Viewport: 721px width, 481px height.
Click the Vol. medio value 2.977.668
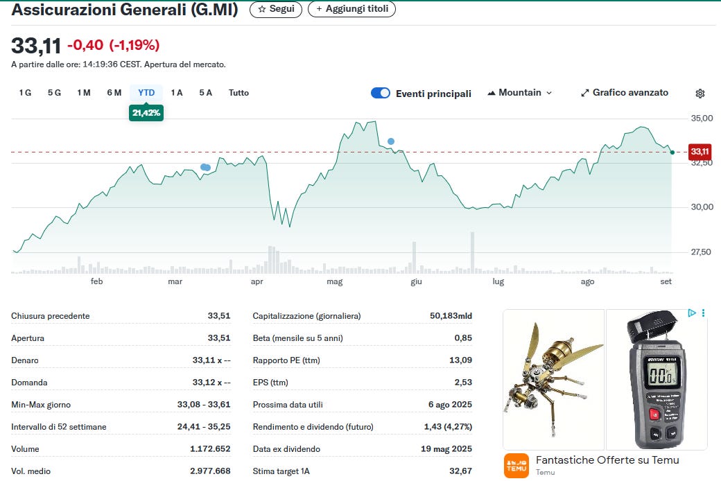pos(210,471)
